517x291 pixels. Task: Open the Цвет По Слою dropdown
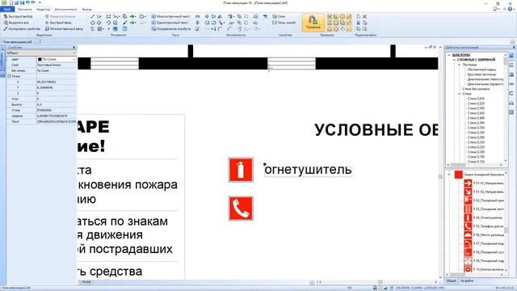(x=74, y=59)
